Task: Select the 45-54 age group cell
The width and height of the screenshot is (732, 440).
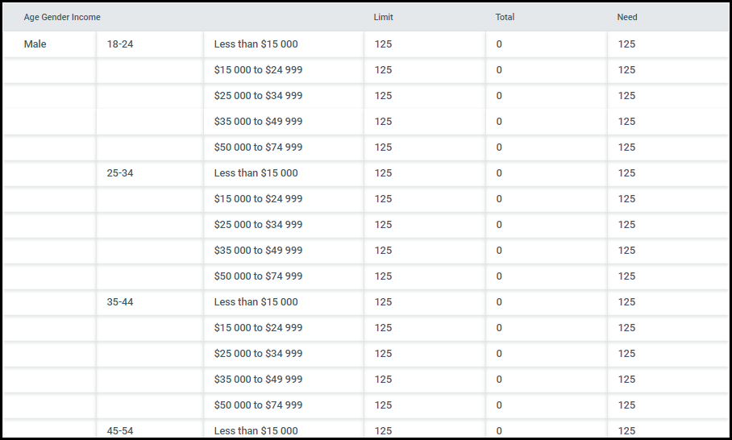Action: [x=120, y=430]
